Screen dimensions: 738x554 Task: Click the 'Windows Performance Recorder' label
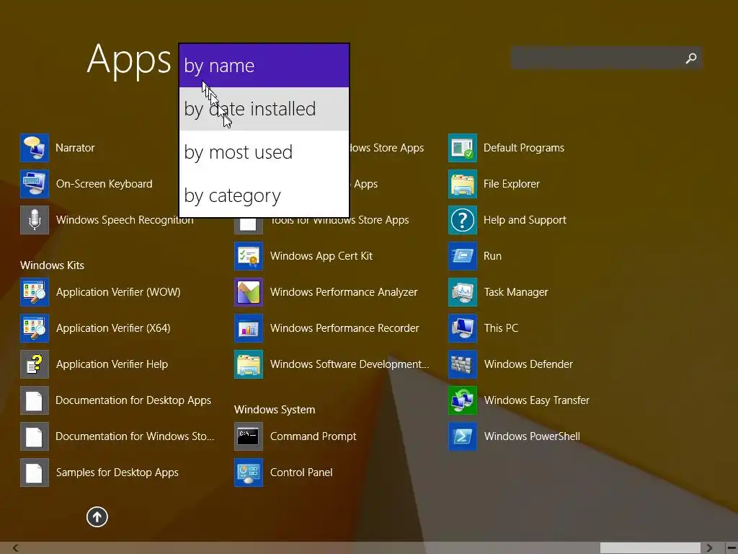click(344, 328)
